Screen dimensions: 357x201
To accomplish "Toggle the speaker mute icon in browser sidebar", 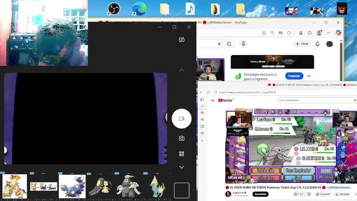I will (x=202, y=106).
